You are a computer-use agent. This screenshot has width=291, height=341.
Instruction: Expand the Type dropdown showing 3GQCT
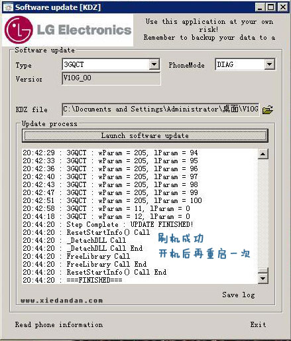click(x=154, y=64)
